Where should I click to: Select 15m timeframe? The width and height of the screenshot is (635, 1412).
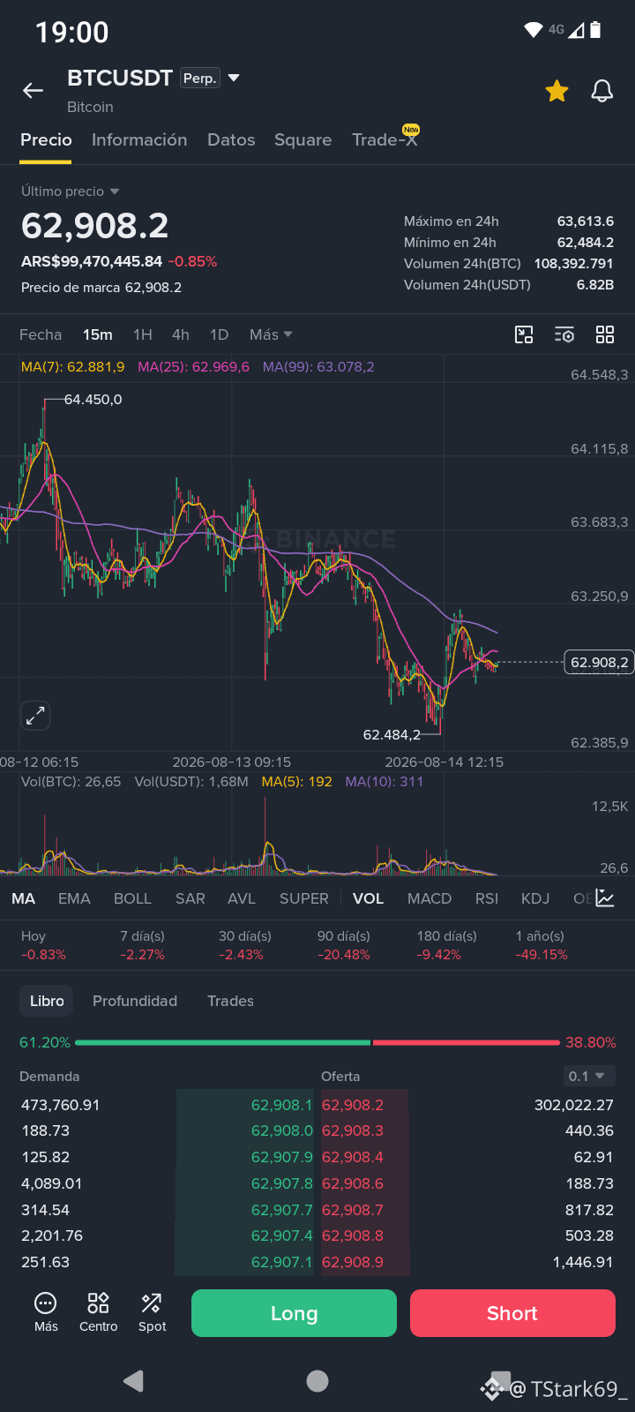98,334
